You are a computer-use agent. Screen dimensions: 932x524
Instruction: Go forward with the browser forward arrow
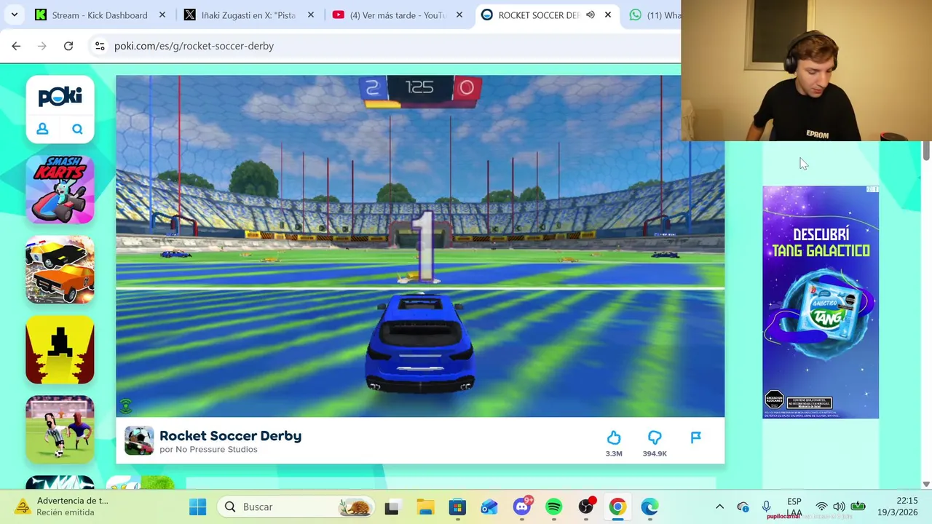42,46
